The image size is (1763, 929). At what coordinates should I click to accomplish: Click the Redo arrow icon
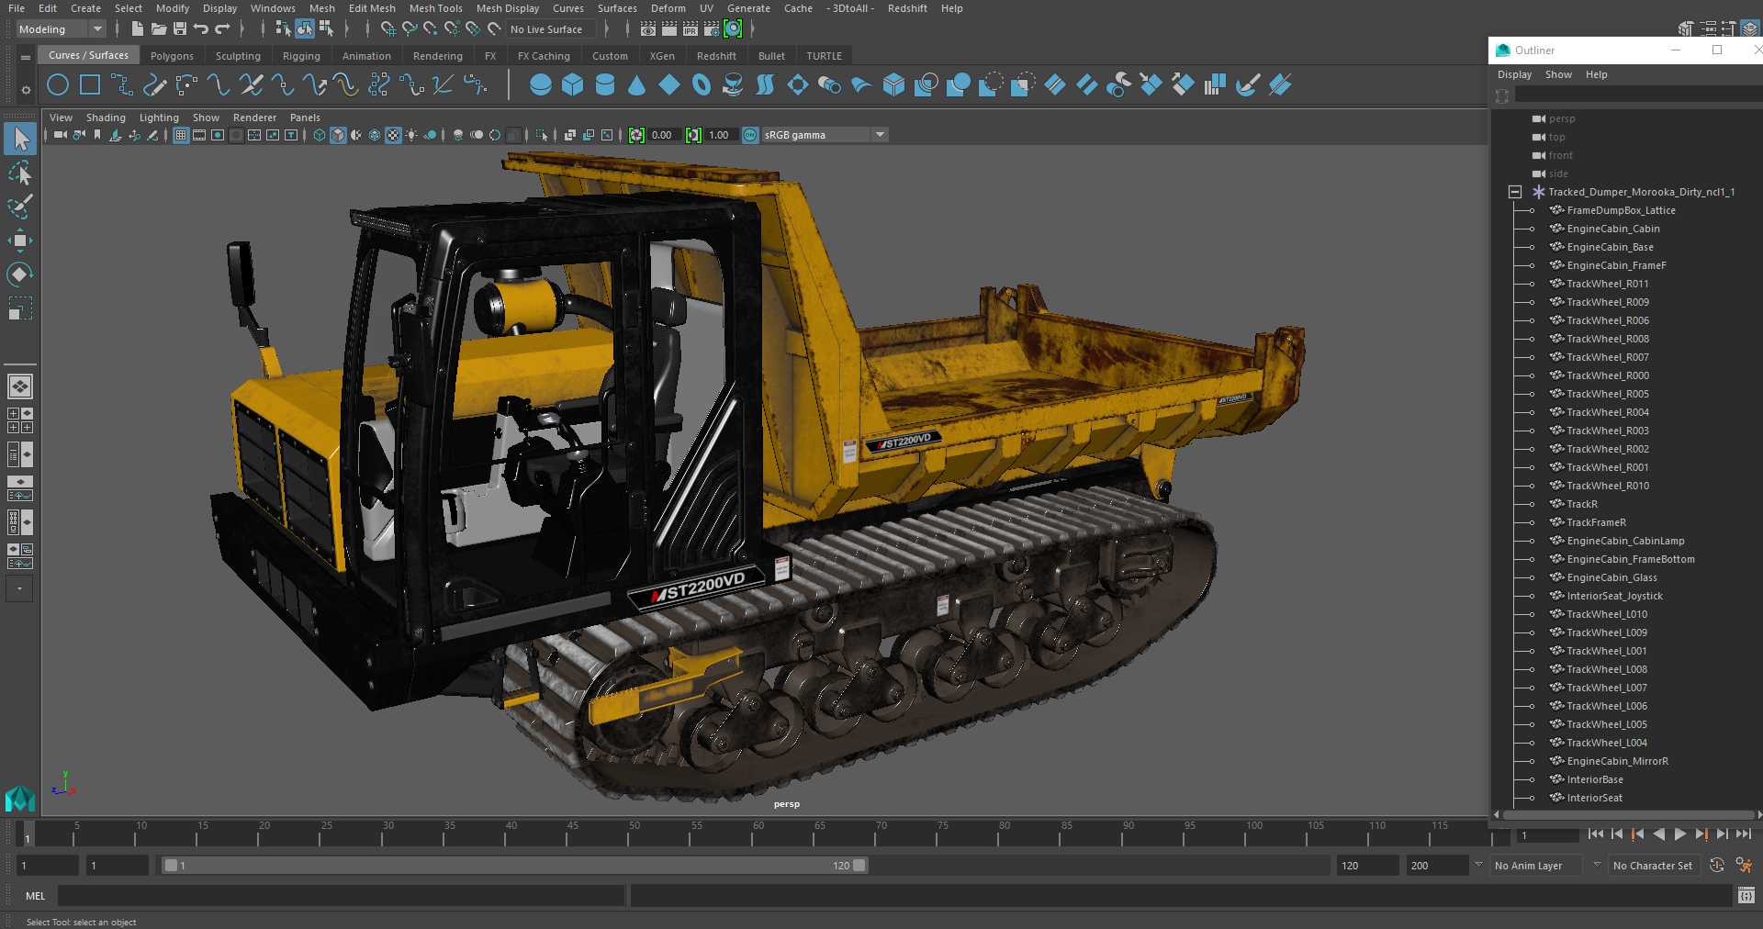tap(222, 29)
